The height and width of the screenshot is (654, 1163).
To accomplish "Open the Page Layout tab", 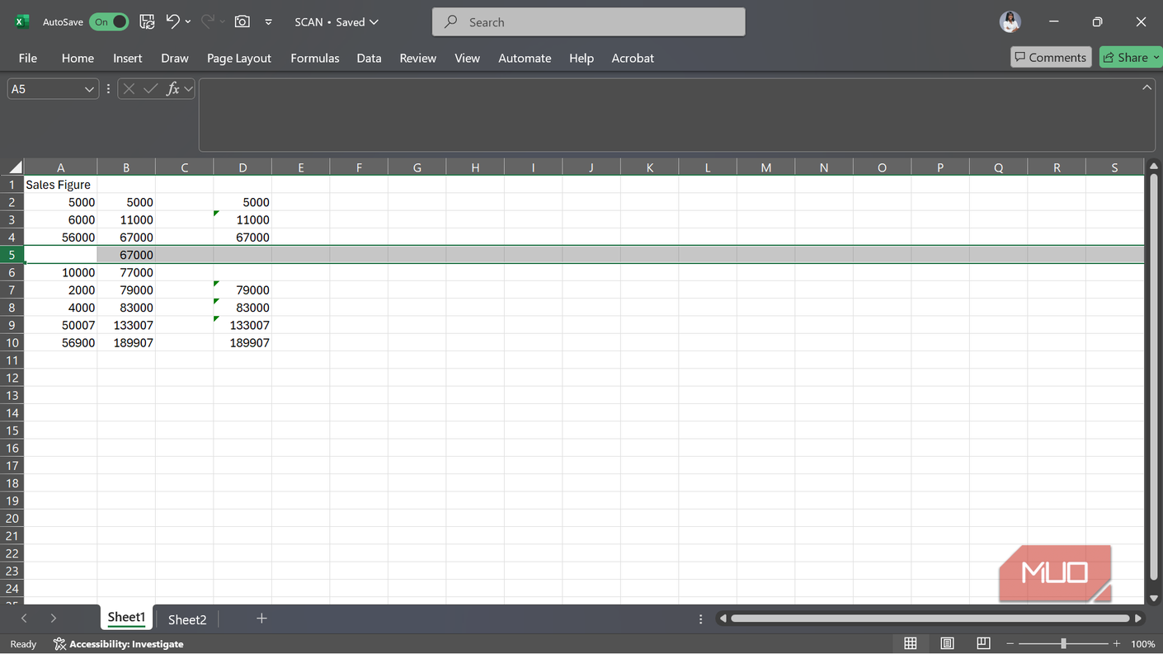I will point(239,58).
